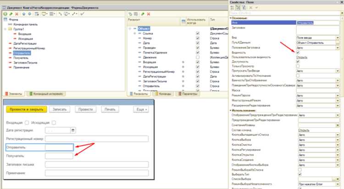Switch to the Параметры tab
344x189 pixels.
coord(188,94)
